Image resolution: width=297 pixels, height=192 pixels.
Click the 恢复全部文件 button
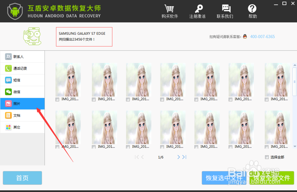[x=272, y=178]
